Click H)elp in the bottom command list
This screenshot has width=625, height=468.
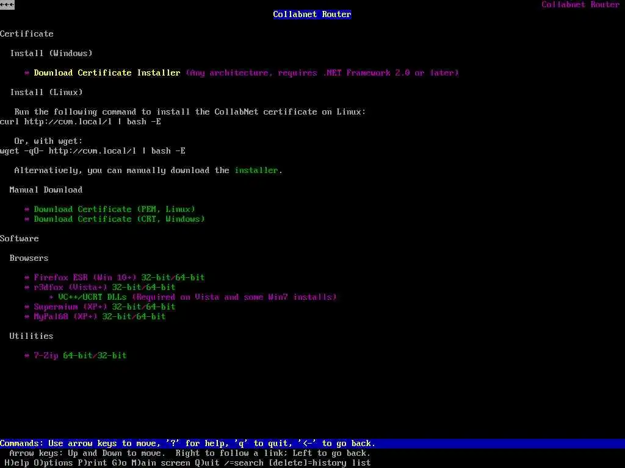click(16, 463)
